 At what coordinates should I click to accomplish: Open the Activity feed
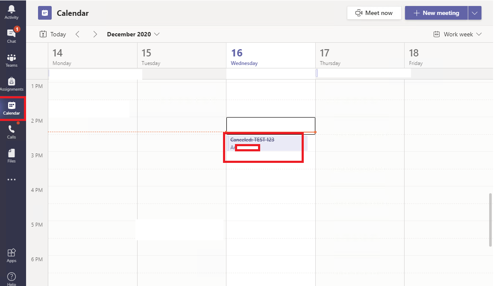[x=12, y=12]
